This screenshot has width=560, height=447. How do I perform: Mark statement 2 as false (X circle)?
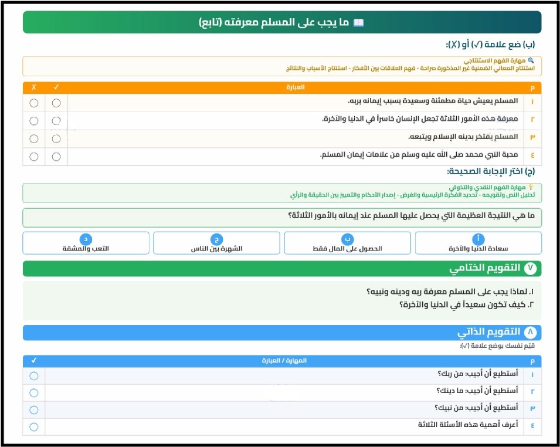click(34, 121)
